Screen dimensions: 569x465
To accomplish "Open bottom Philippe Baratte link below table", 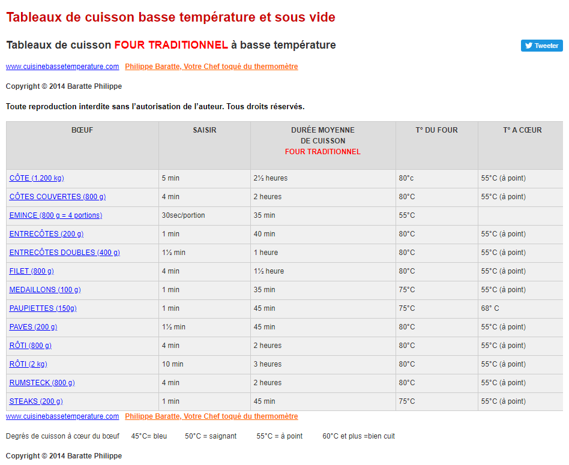I will pyautogui.click(x=211, y=416).
